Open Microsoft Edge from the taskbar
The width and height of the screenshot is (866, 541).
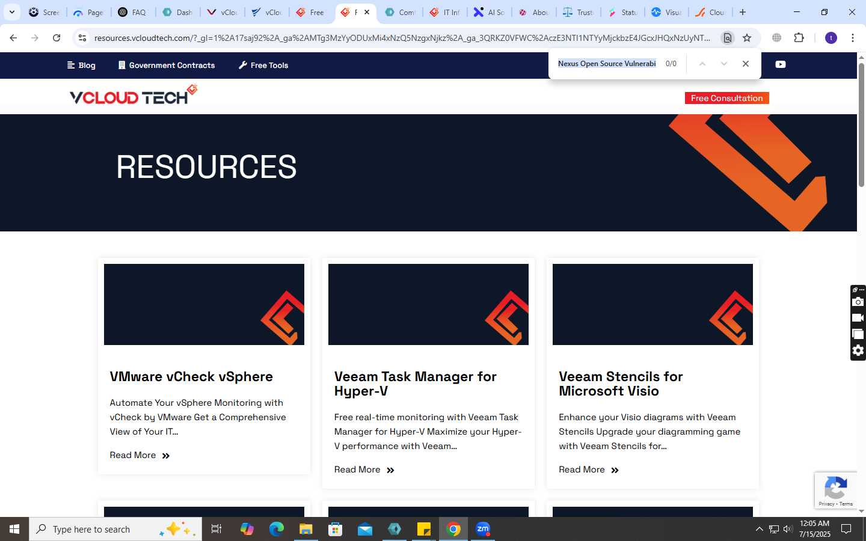point(277,529)
